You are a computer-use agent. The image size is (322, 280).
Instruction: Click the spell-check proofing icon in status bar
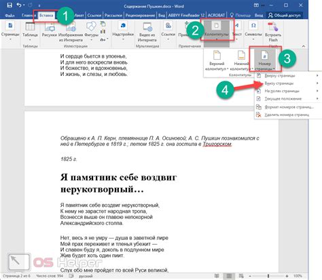pos(71,276)
